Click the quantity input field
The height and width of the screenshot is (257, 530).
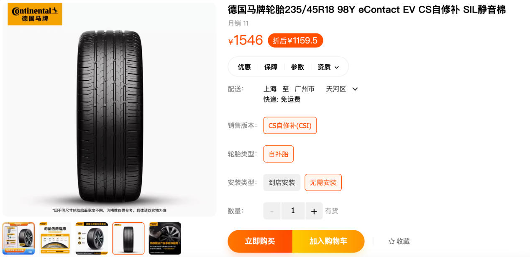[x=293, y=211]
